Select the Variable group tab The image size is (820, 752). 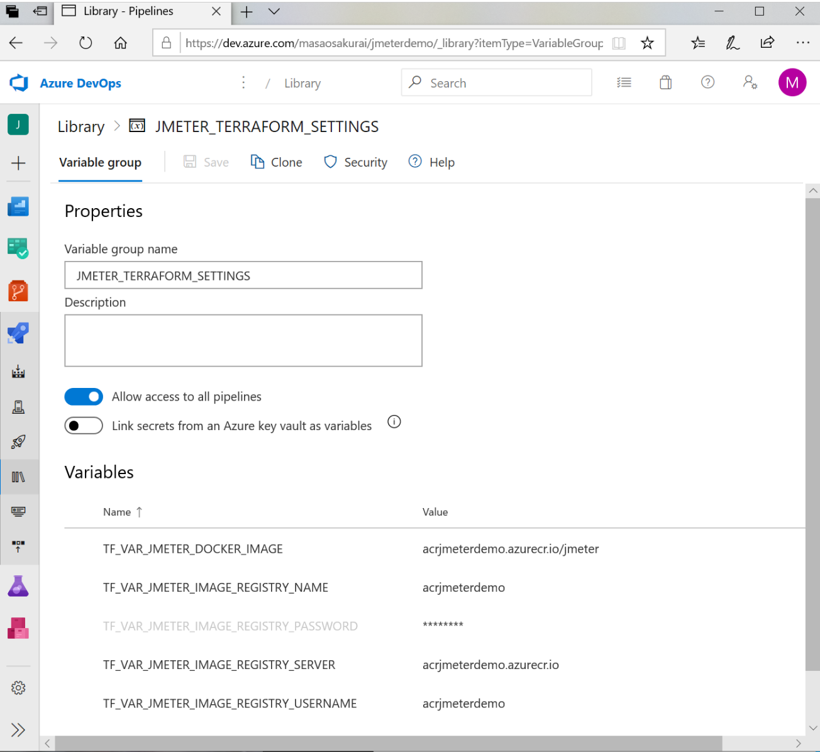pyautogui.click(x=100, y=162)
